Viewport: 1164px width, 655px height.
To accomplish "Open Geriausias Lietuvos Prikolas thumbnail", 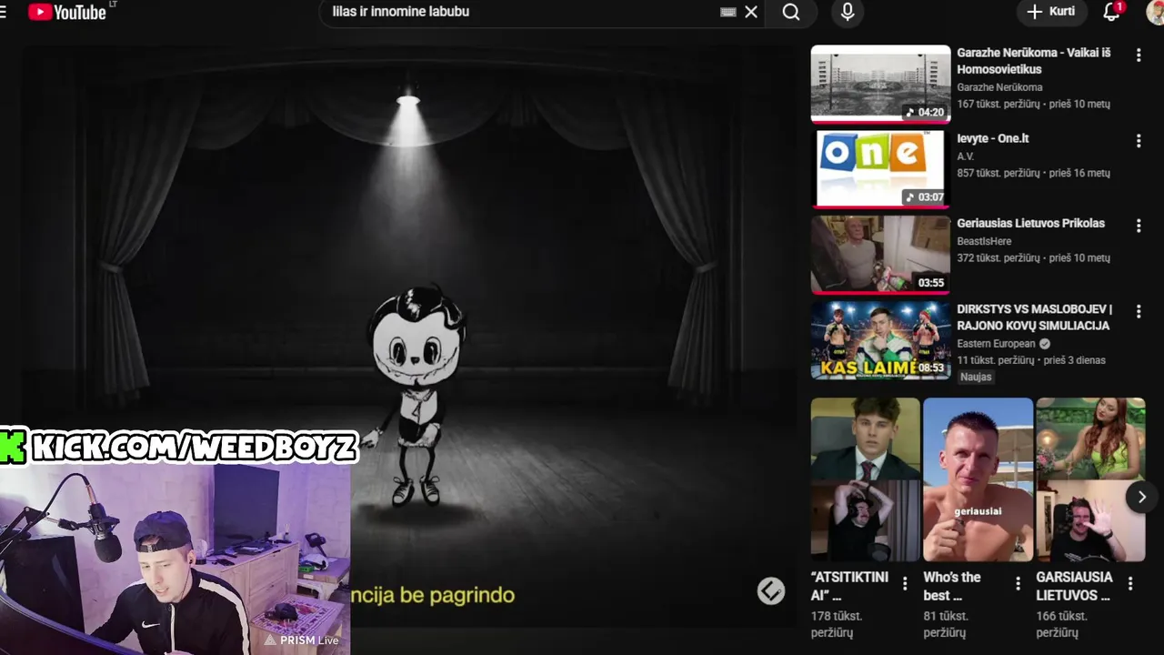I will coord(880,255).
